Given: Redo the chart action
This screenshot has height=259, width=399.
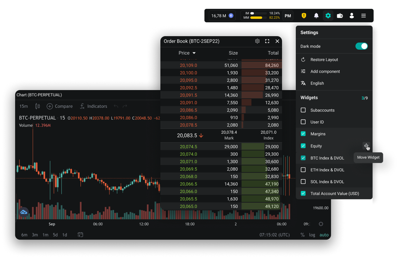Looking at the screenshot, I should pyautogui.click(x=125, y=106).
